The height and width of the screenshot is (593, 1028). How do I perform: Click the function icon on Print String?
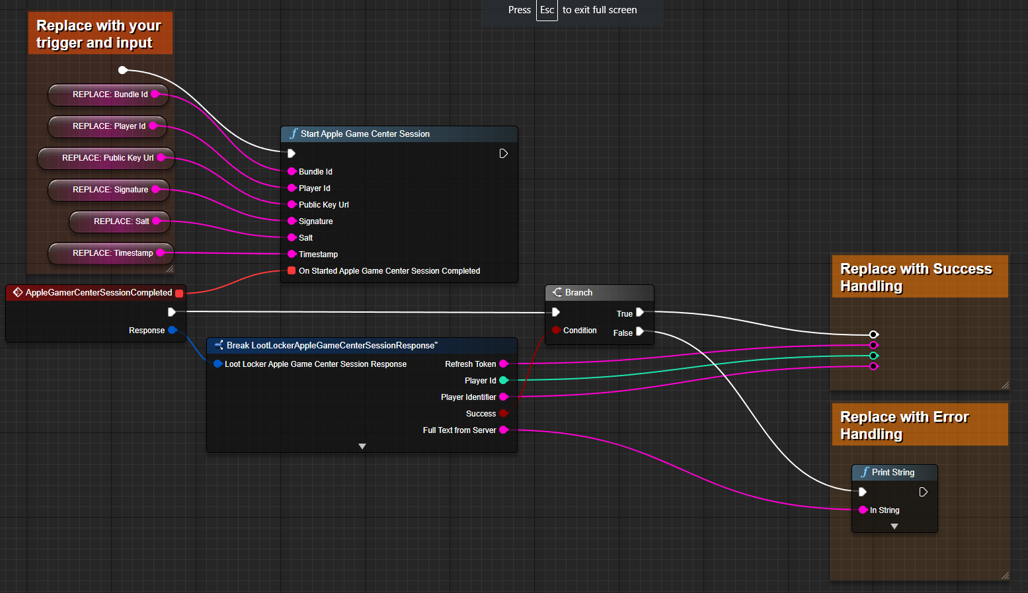(864, 472)
